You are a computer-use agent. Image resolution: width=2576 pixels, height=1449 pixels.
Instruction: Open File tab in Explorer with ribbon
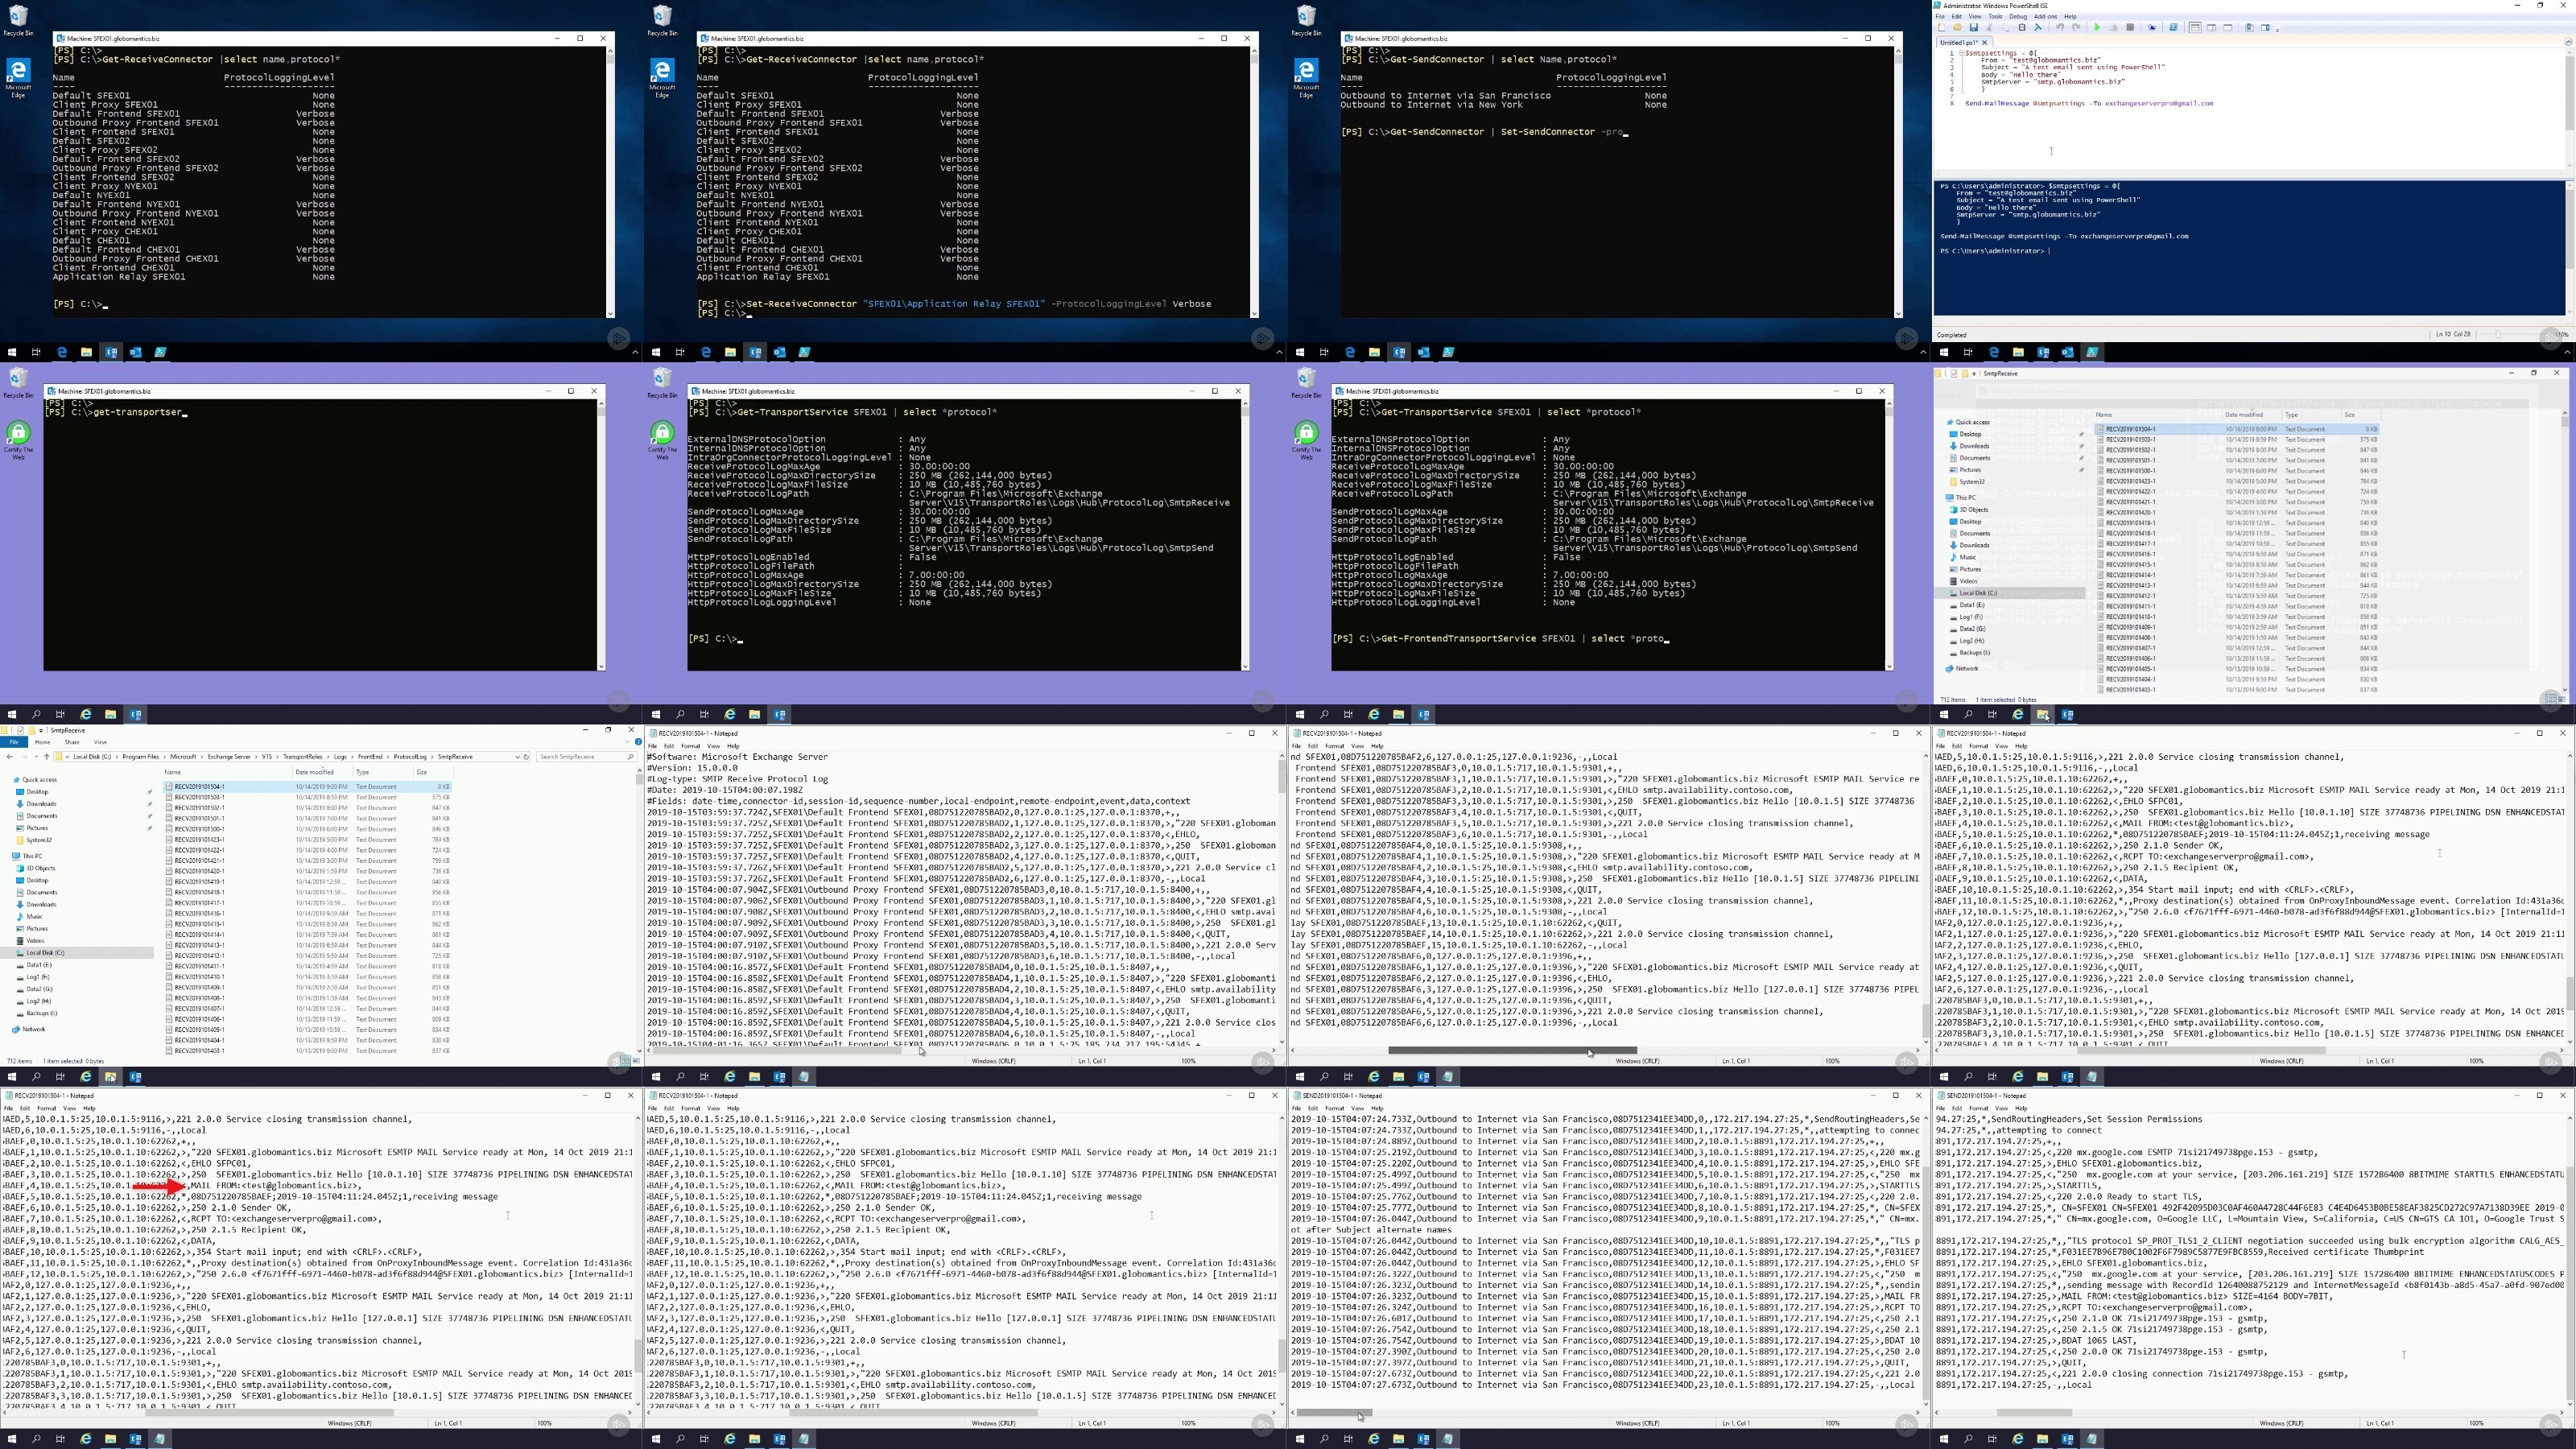(x=14, y=742)
